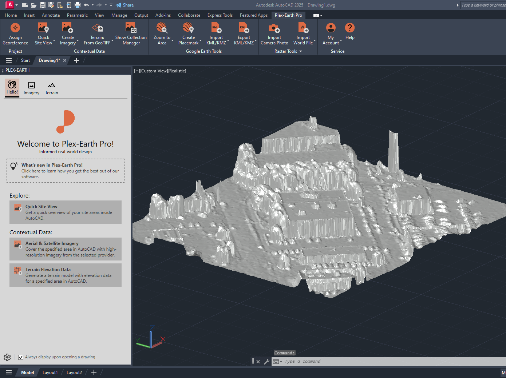Toggle ribbon minimize state button
Viewport: 506px width, 378px height.
[x=316, y=16]
